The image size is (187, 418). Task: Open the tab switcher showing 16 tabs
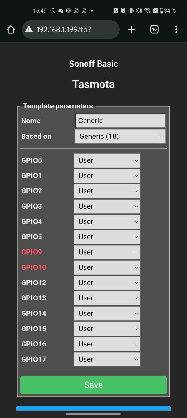point(154,30)
